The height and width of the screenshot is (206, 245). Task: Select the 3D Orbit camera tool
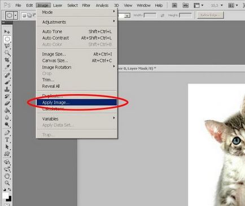(7, 169)
